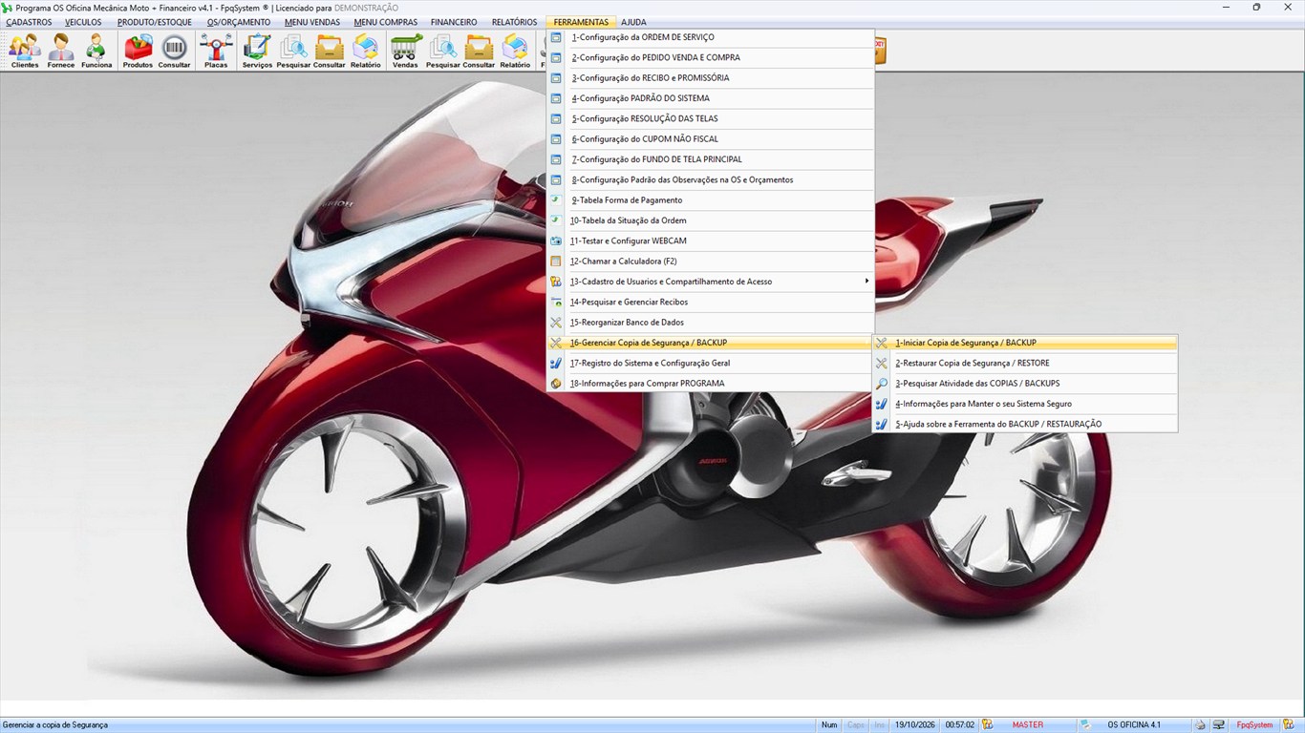The image size is (1305, 733).
Task: Click the date 19/10/2026 in status bar
Action: (914, 725)
